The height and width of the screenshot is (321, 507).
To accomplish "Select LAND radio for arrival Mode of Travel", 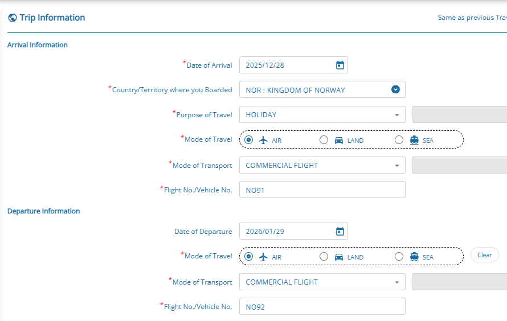I will pyautogui.click(x=324, y=140).
